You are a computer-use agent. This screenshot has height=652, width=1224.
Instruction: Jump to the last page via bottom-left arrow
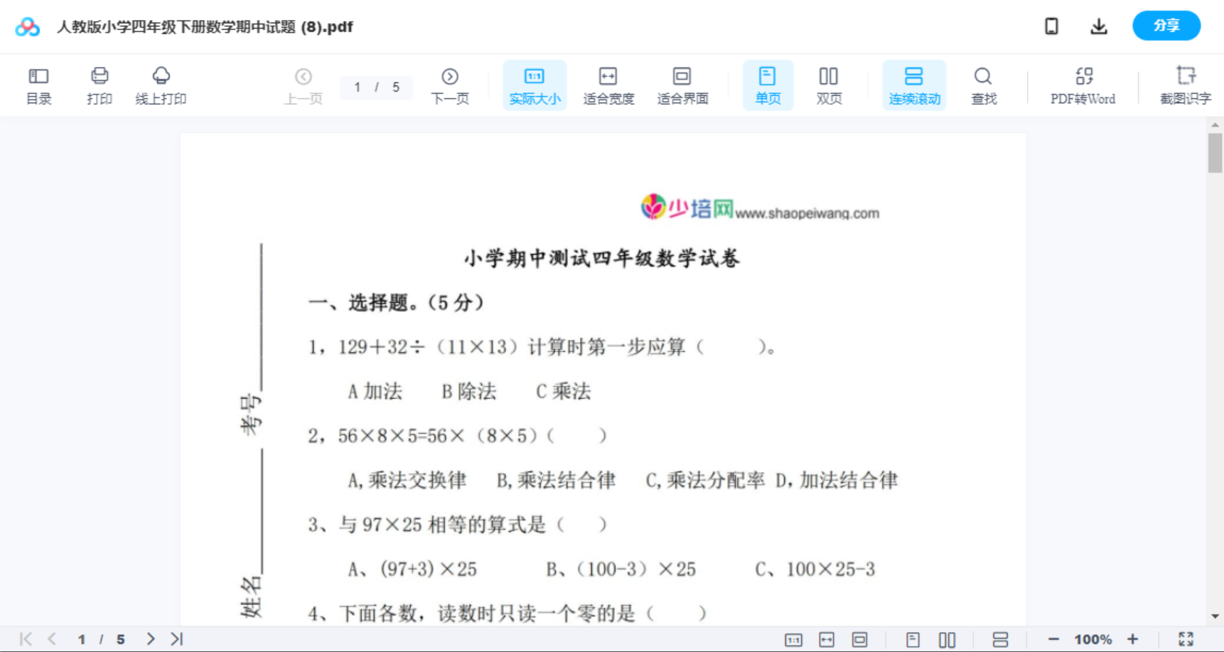pyautogui.click(x=175, y=638)
